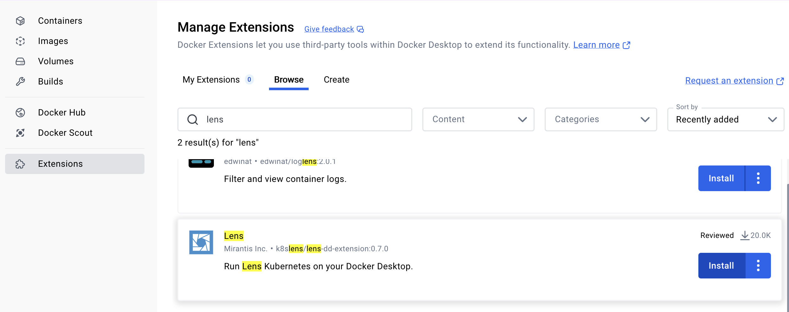This screenshot has width=789, height=312.
Task: Install the Lens Kubernetes extension
Action: point(722,265)
